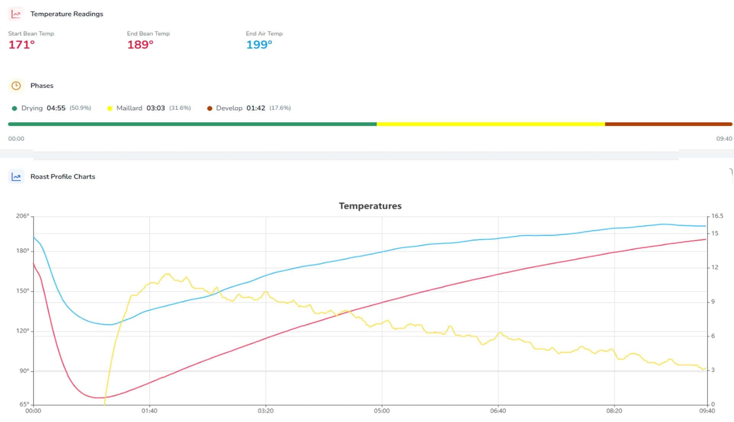Click the yellow Maillard phase dot

[x=110, y=109]
